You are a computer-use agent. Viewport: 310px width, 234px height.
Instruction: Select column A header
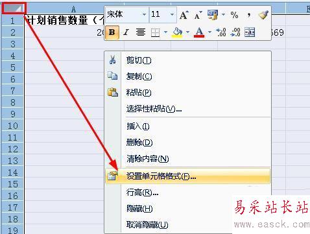73,9
